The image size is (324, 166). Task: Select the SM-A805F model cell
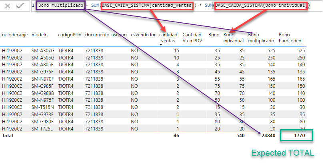pyautogui.click(x=42, y=65)
